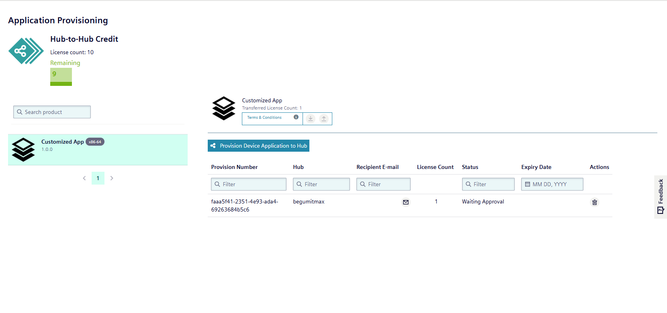Click the Terms & Conditions info icon

pyautogui.click(x=296, y=117)
